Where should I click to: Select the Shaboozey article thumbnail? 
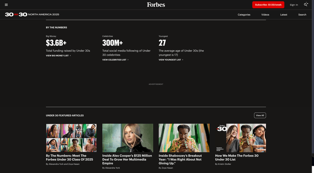(184, 138)
